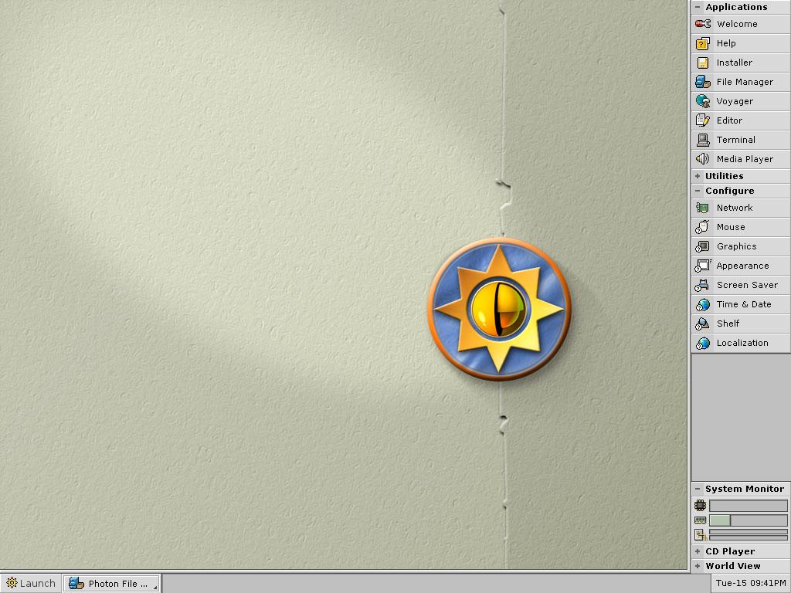791x593 pixels.
Task: Open Screen Saver settings
Action: (740, 285)
